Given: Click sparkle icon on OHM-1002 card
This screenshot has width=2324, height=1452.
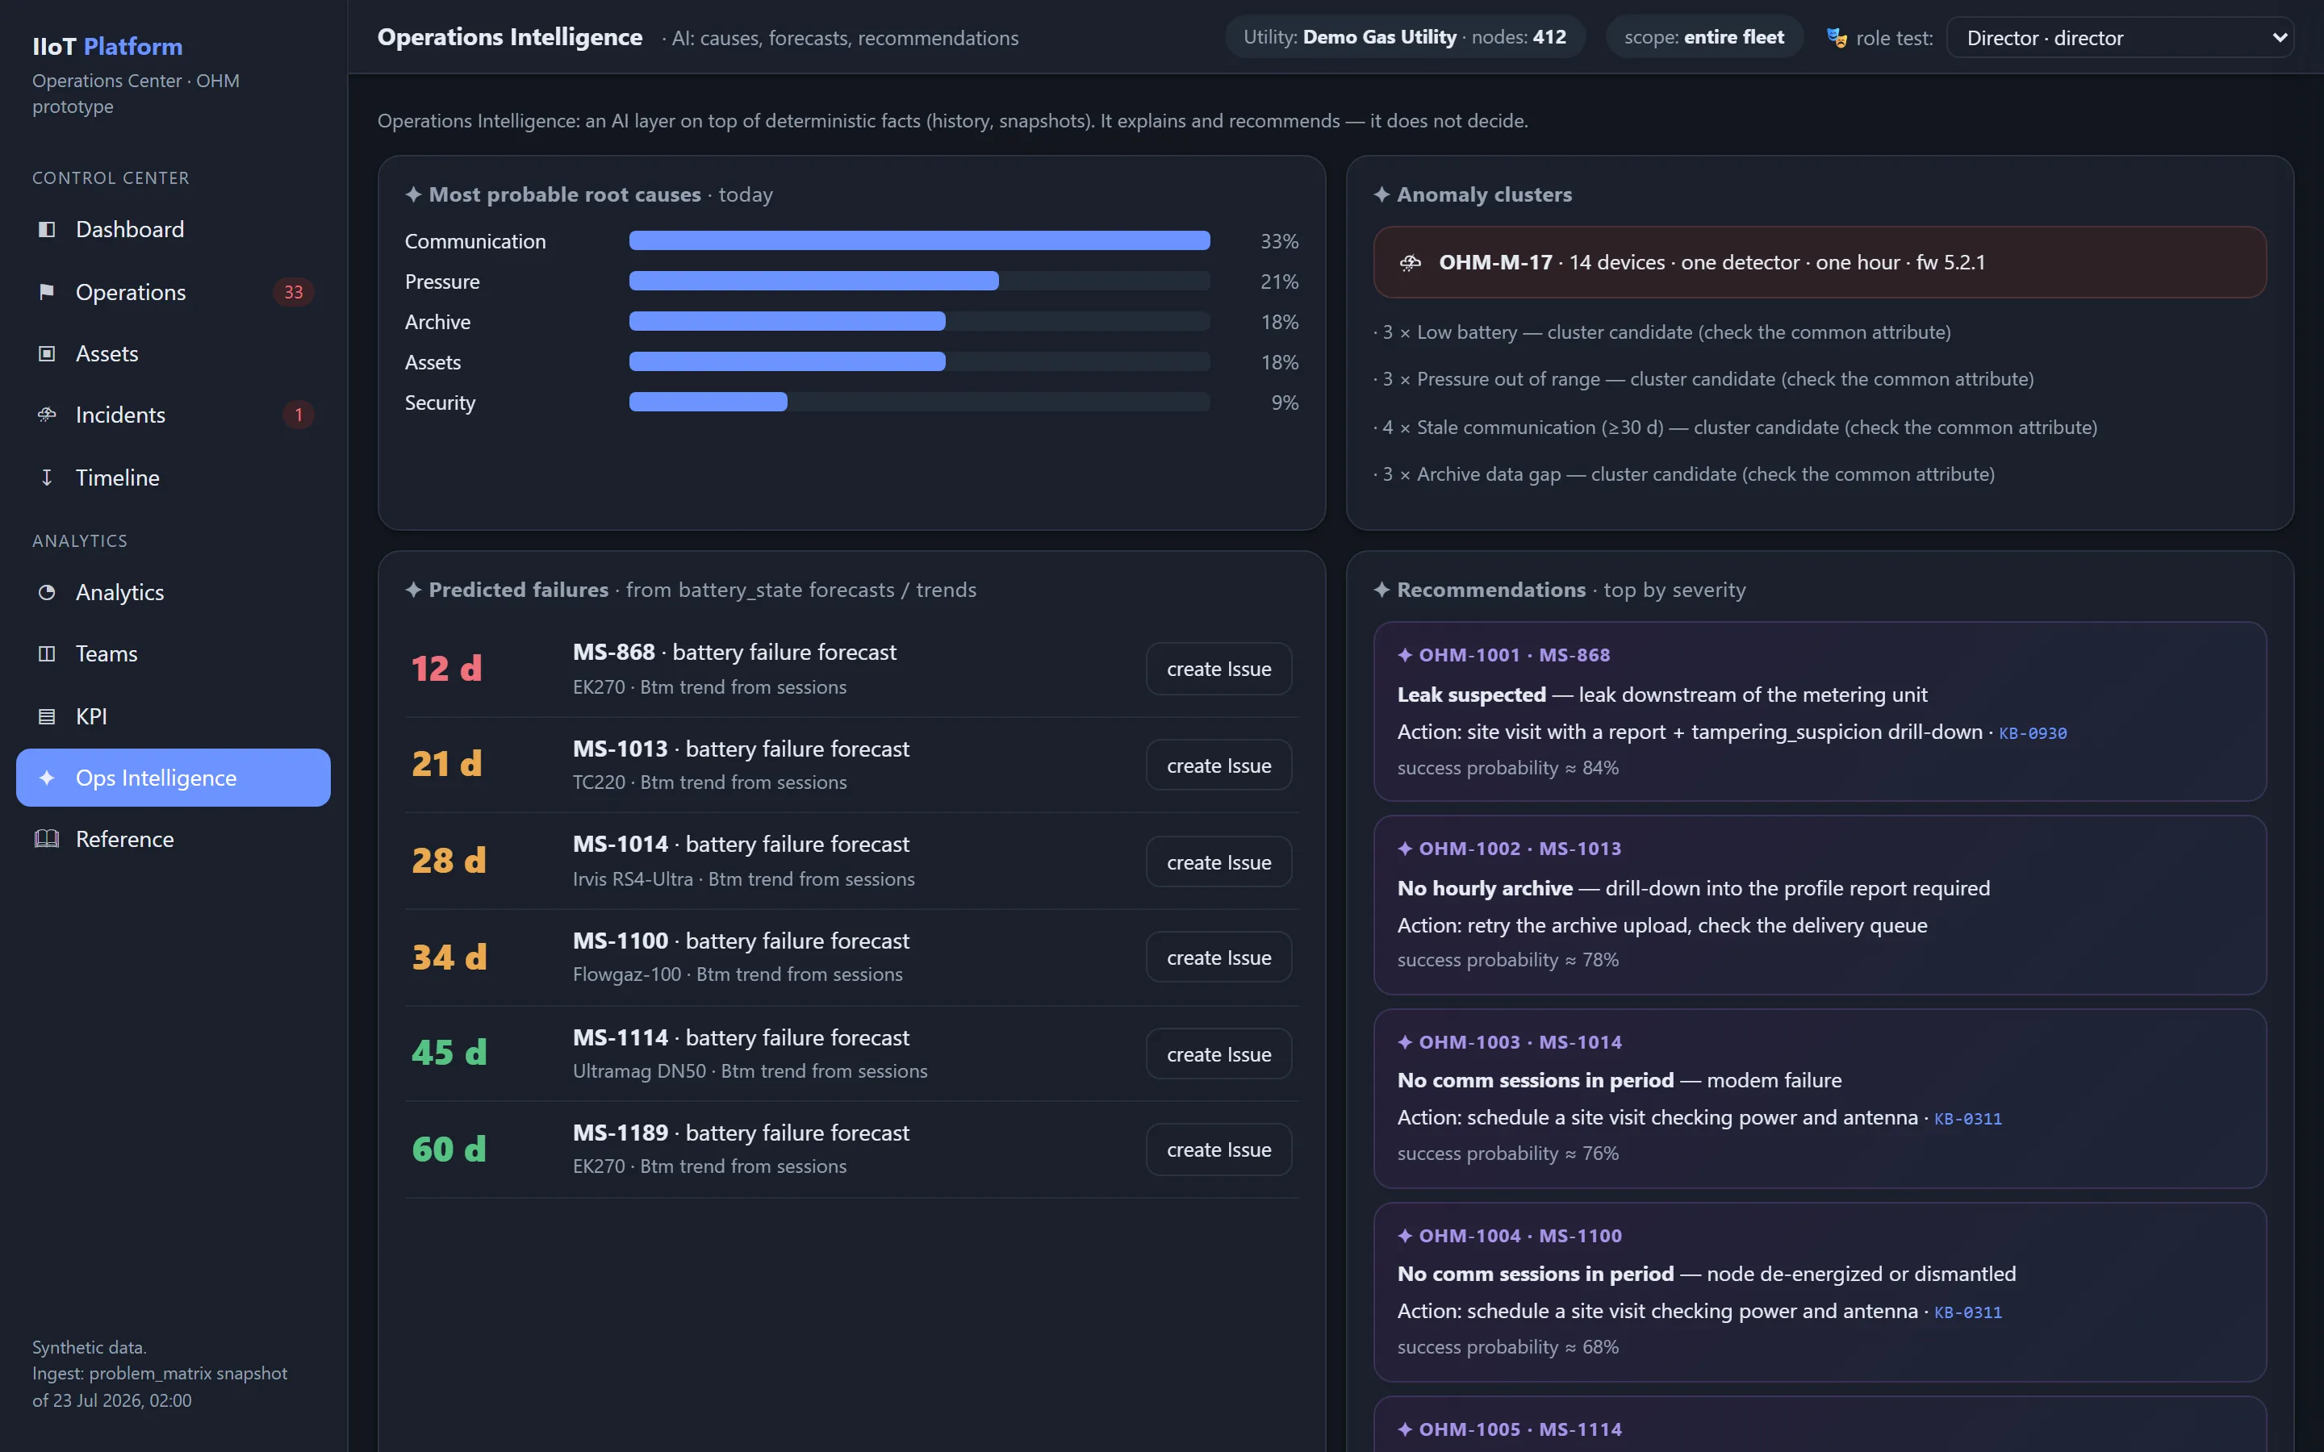Looking at the screenshot, I should tap(1405, 849).
